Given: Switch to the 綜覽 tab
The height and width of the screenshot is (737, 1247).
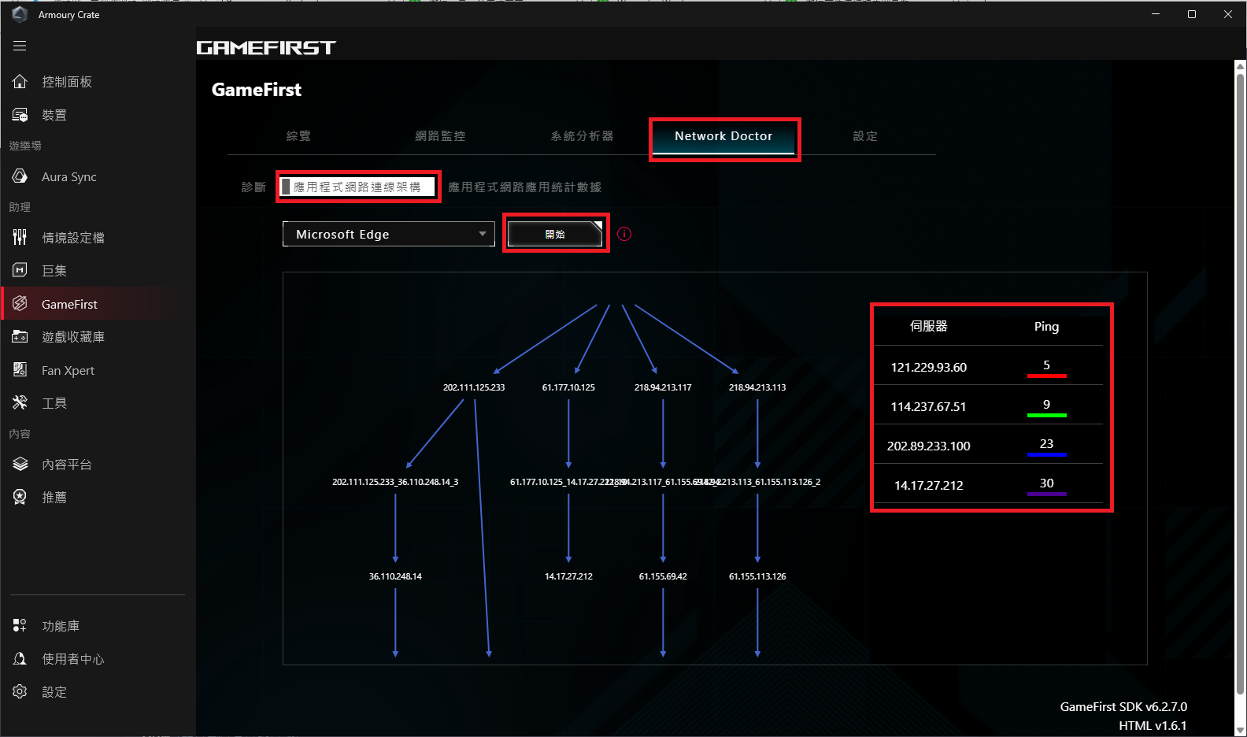Looking at the screenshot, I should (x=298, y=136).
